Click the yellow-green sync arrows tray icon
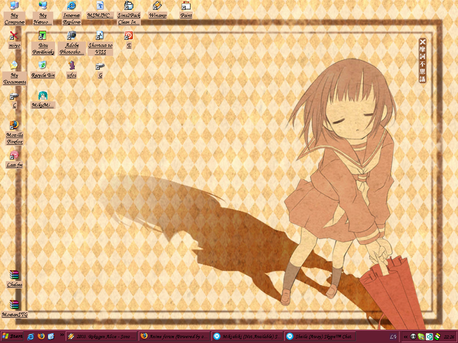Viewport: 458px width, 343px height. point(437,337)
